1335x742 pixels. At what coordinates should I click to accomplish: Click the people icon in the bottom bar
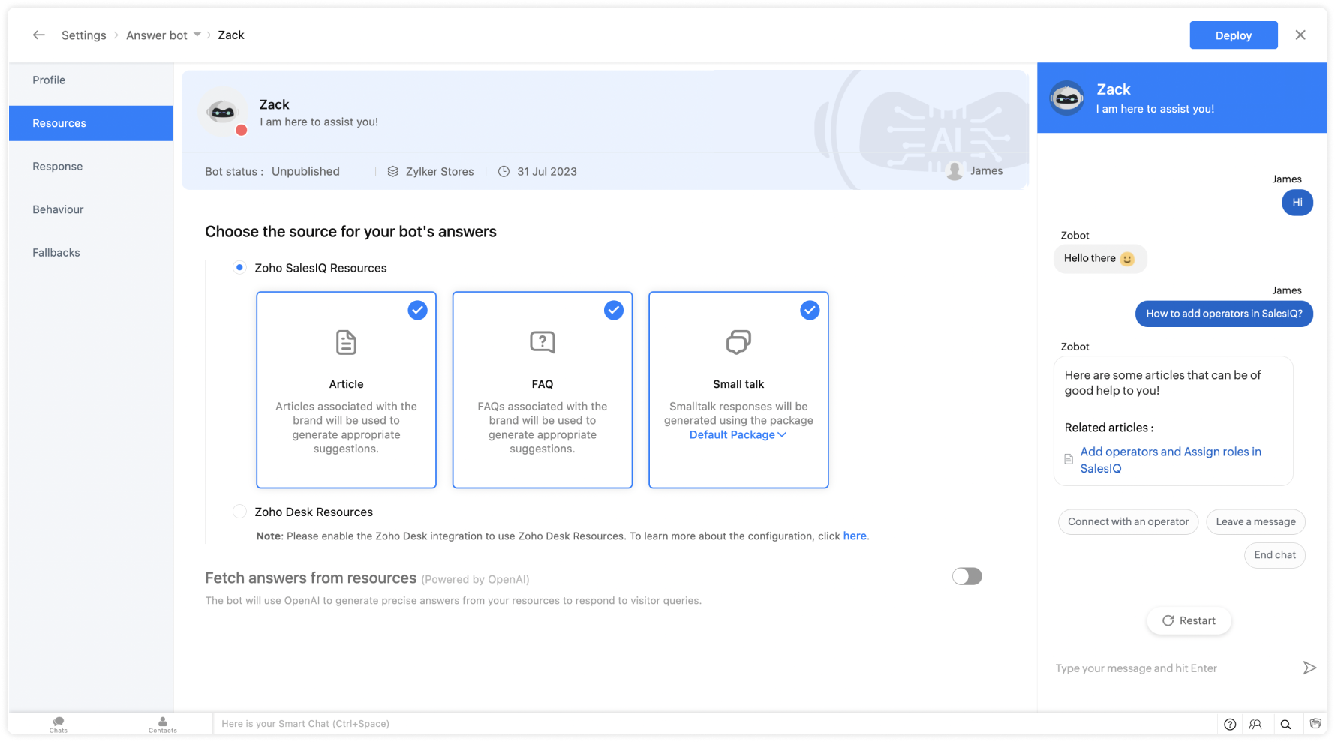[1255, 724]
